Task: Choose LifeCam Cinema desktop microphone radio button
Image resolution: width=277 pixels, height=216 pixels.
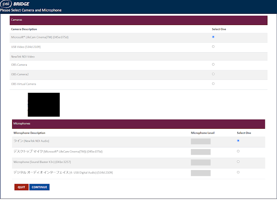Action: tap(238, 151)
